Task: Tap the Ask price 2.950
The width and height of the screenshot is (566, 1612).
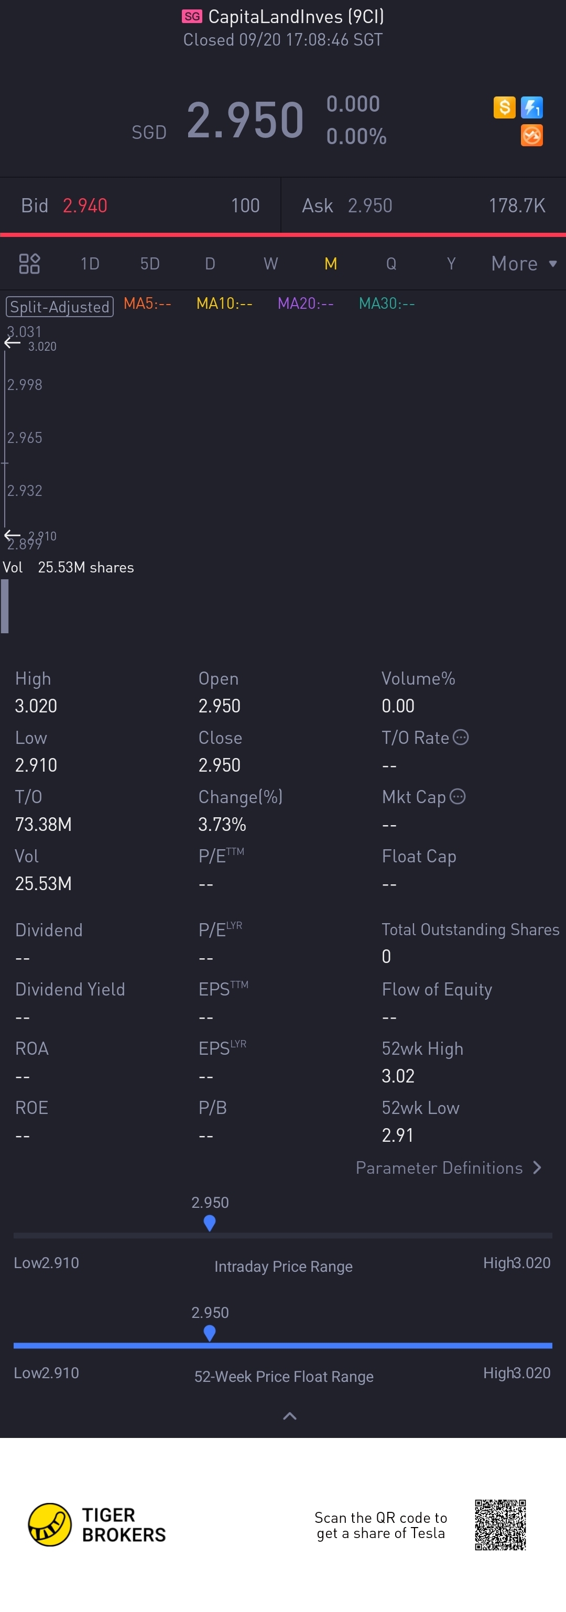Action: [369, 205]
